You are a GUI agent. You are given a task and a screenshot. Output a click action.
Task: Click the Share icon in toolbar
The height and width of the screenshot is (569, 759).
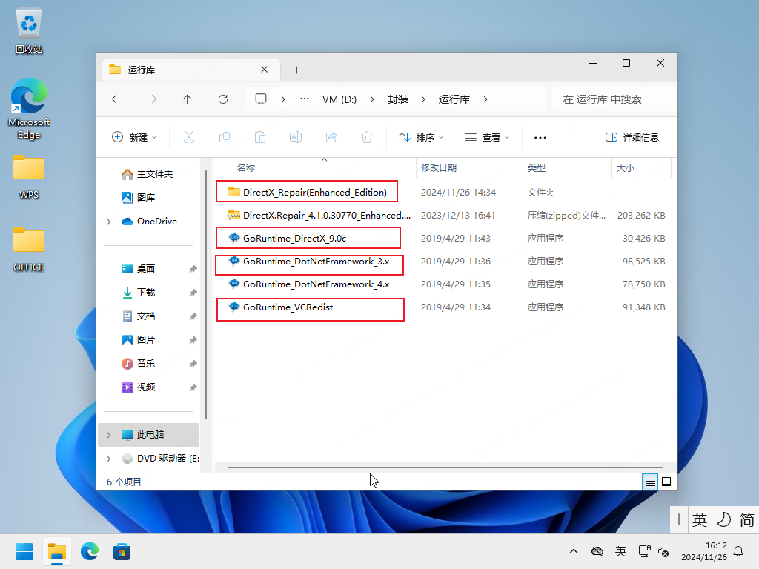[x=331, y=137]
